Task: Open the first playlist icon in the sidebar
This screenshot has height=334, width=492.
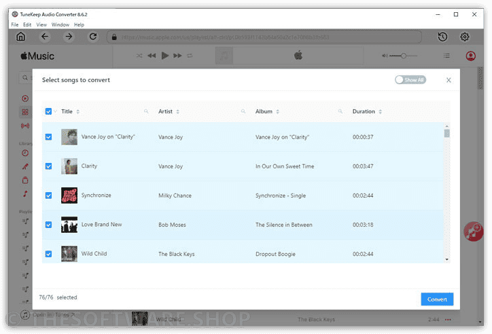Action: click(x=25, y=221)
